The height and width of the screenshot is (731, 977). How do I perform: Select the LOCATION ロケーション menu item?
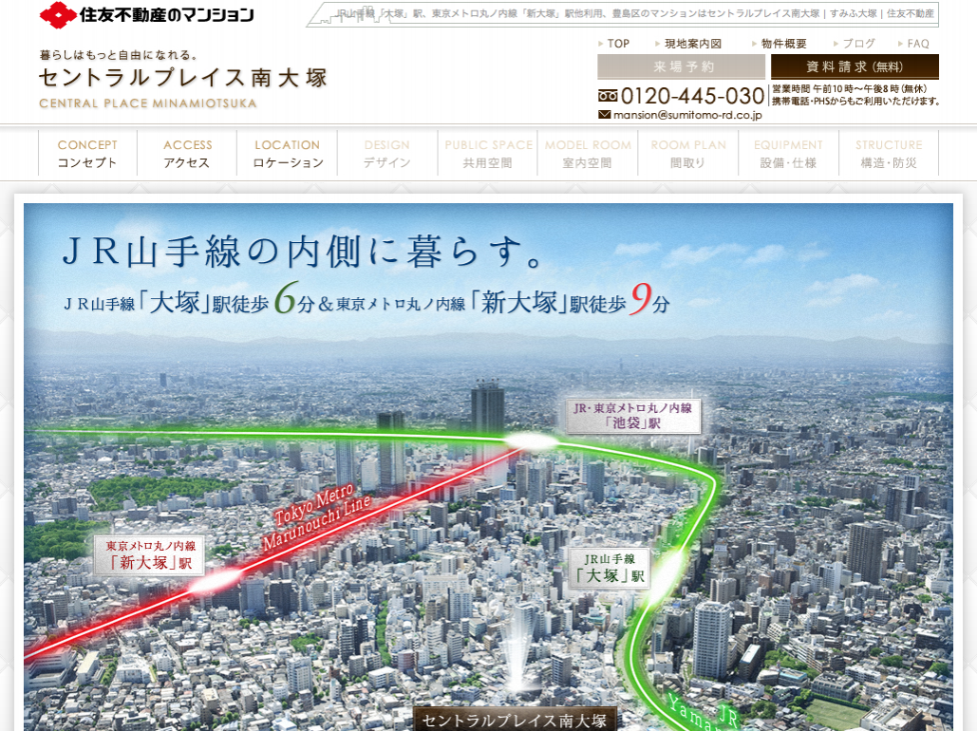tap(288, 154)
